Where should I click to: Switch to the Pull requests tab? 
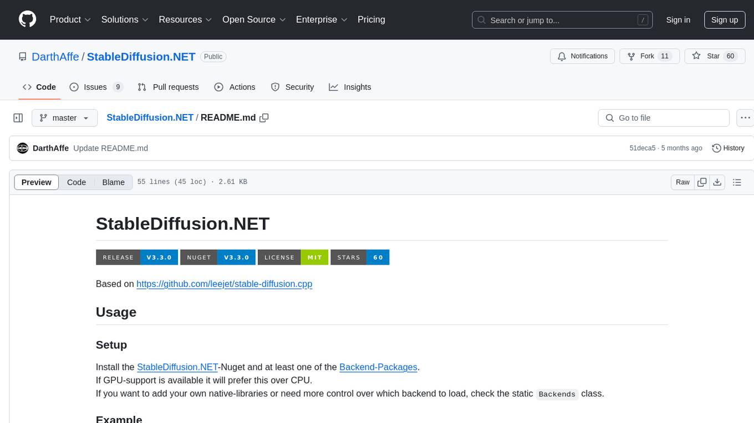[x=168, y=87]
